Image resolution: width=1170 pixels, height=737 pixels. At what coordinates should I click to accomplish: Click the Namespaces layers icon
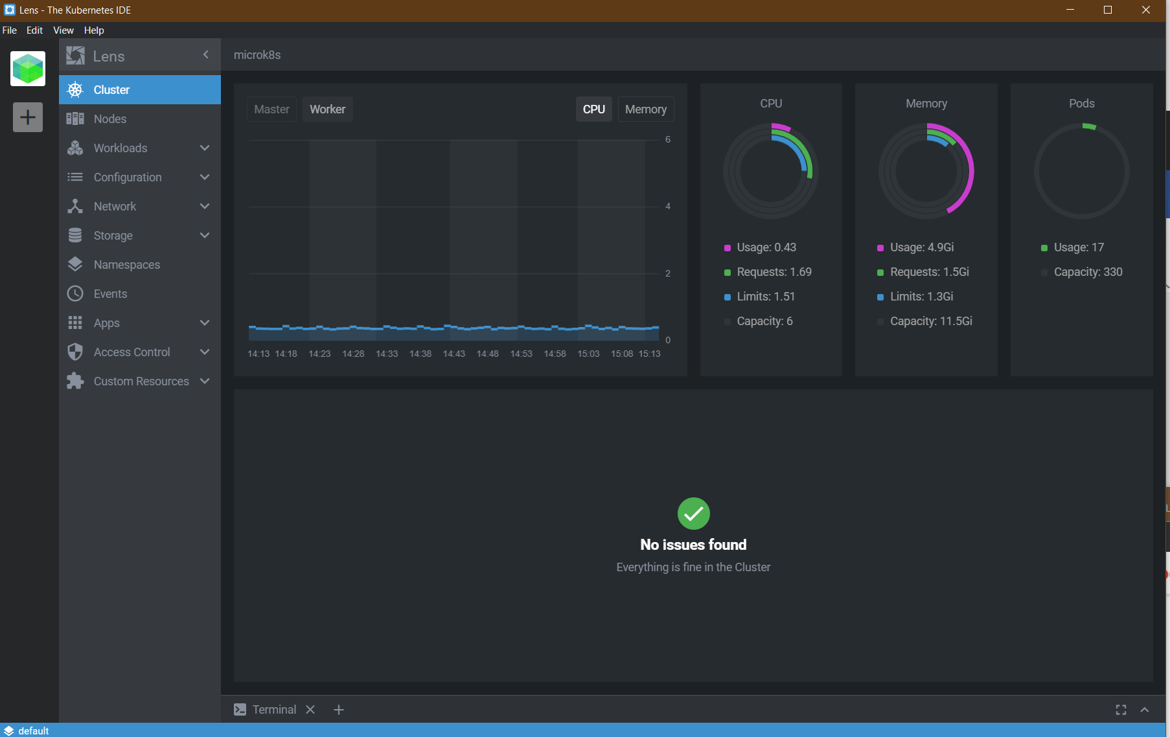click(x=76, y=264)
